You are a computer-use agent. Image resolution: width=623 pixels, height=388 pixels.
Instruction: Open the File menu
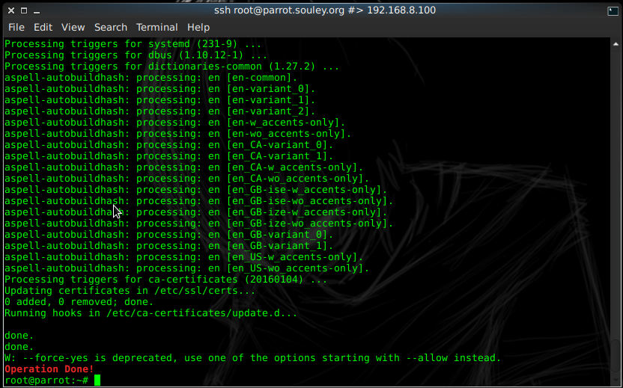[16, 28]
